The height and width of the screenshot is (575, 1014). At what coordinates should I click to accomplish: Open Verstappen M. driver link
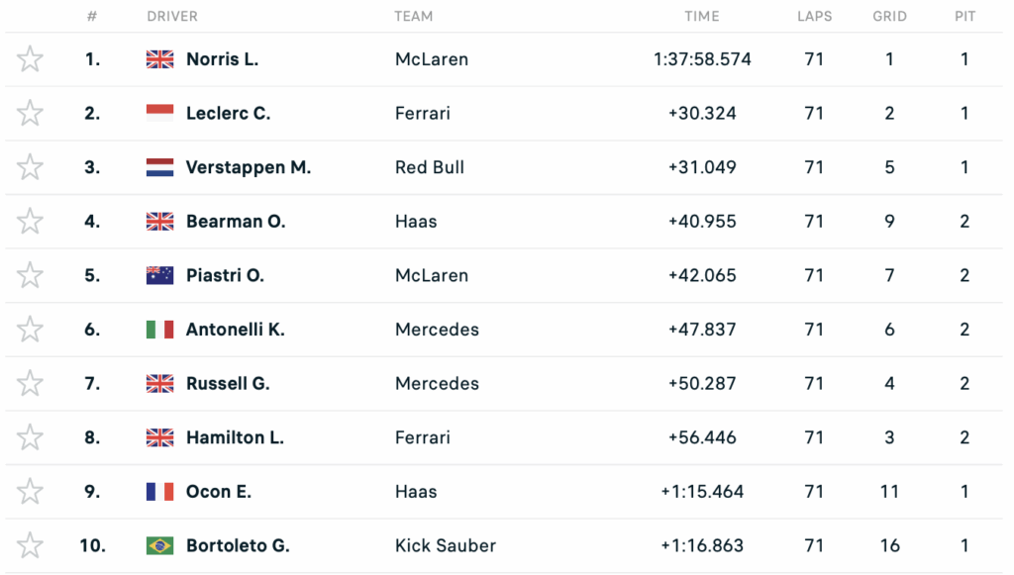(x=249, y=167)
